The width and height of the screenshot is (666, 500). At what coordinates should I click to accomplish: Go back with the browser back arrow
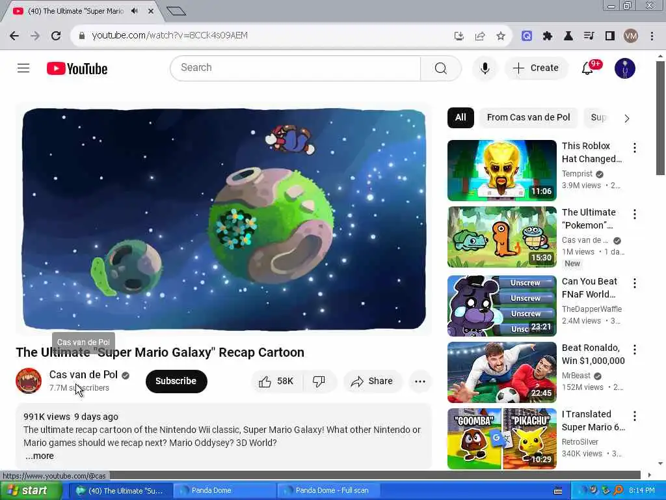coord(14,36)
